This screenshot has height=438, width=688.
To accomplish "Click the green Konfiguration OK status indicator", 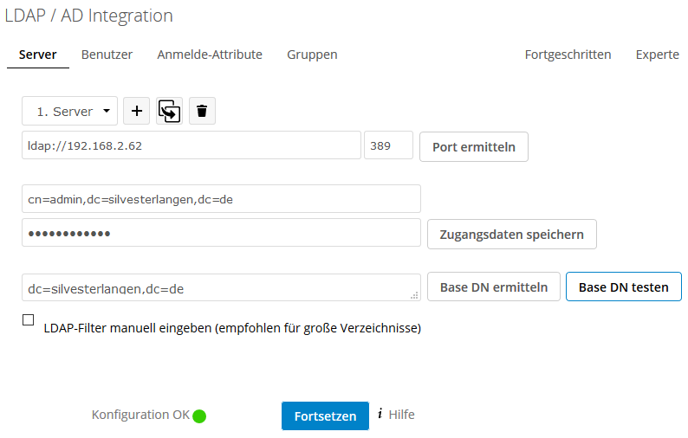I will tap(199, 416).
